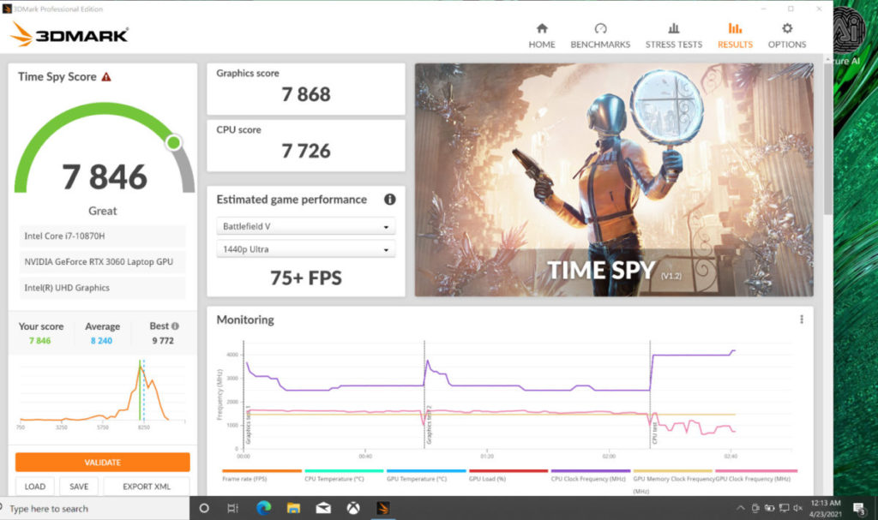The image size is (878, 520).
Task: Launch Microsoft Edge from the taskbar
Action: click(x=263, y=508)
